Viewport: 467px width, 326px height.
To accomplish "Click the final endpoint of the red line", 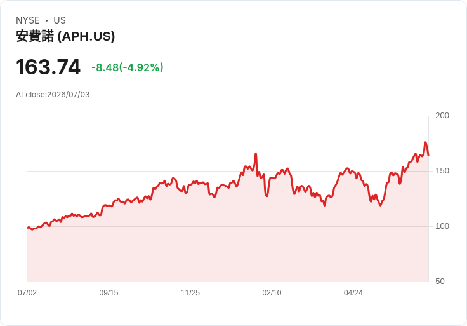I will [x=428, y=156].
